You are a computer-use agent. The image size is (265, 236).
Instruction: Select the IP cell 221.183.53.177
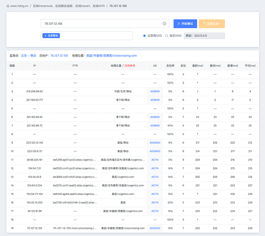[35, 100]
